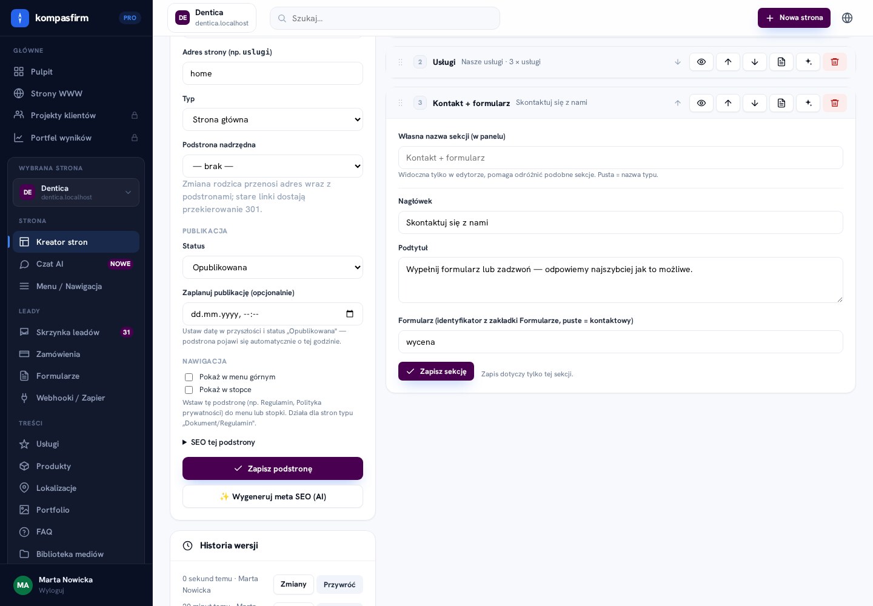Duplicate the Usługi section via document icon
873x606 pixels.
(781, 62)
